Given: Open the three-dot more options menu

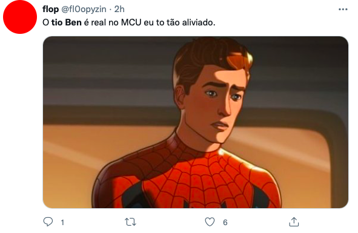Looking at the screenshot, I should click(x=343, y=9).
